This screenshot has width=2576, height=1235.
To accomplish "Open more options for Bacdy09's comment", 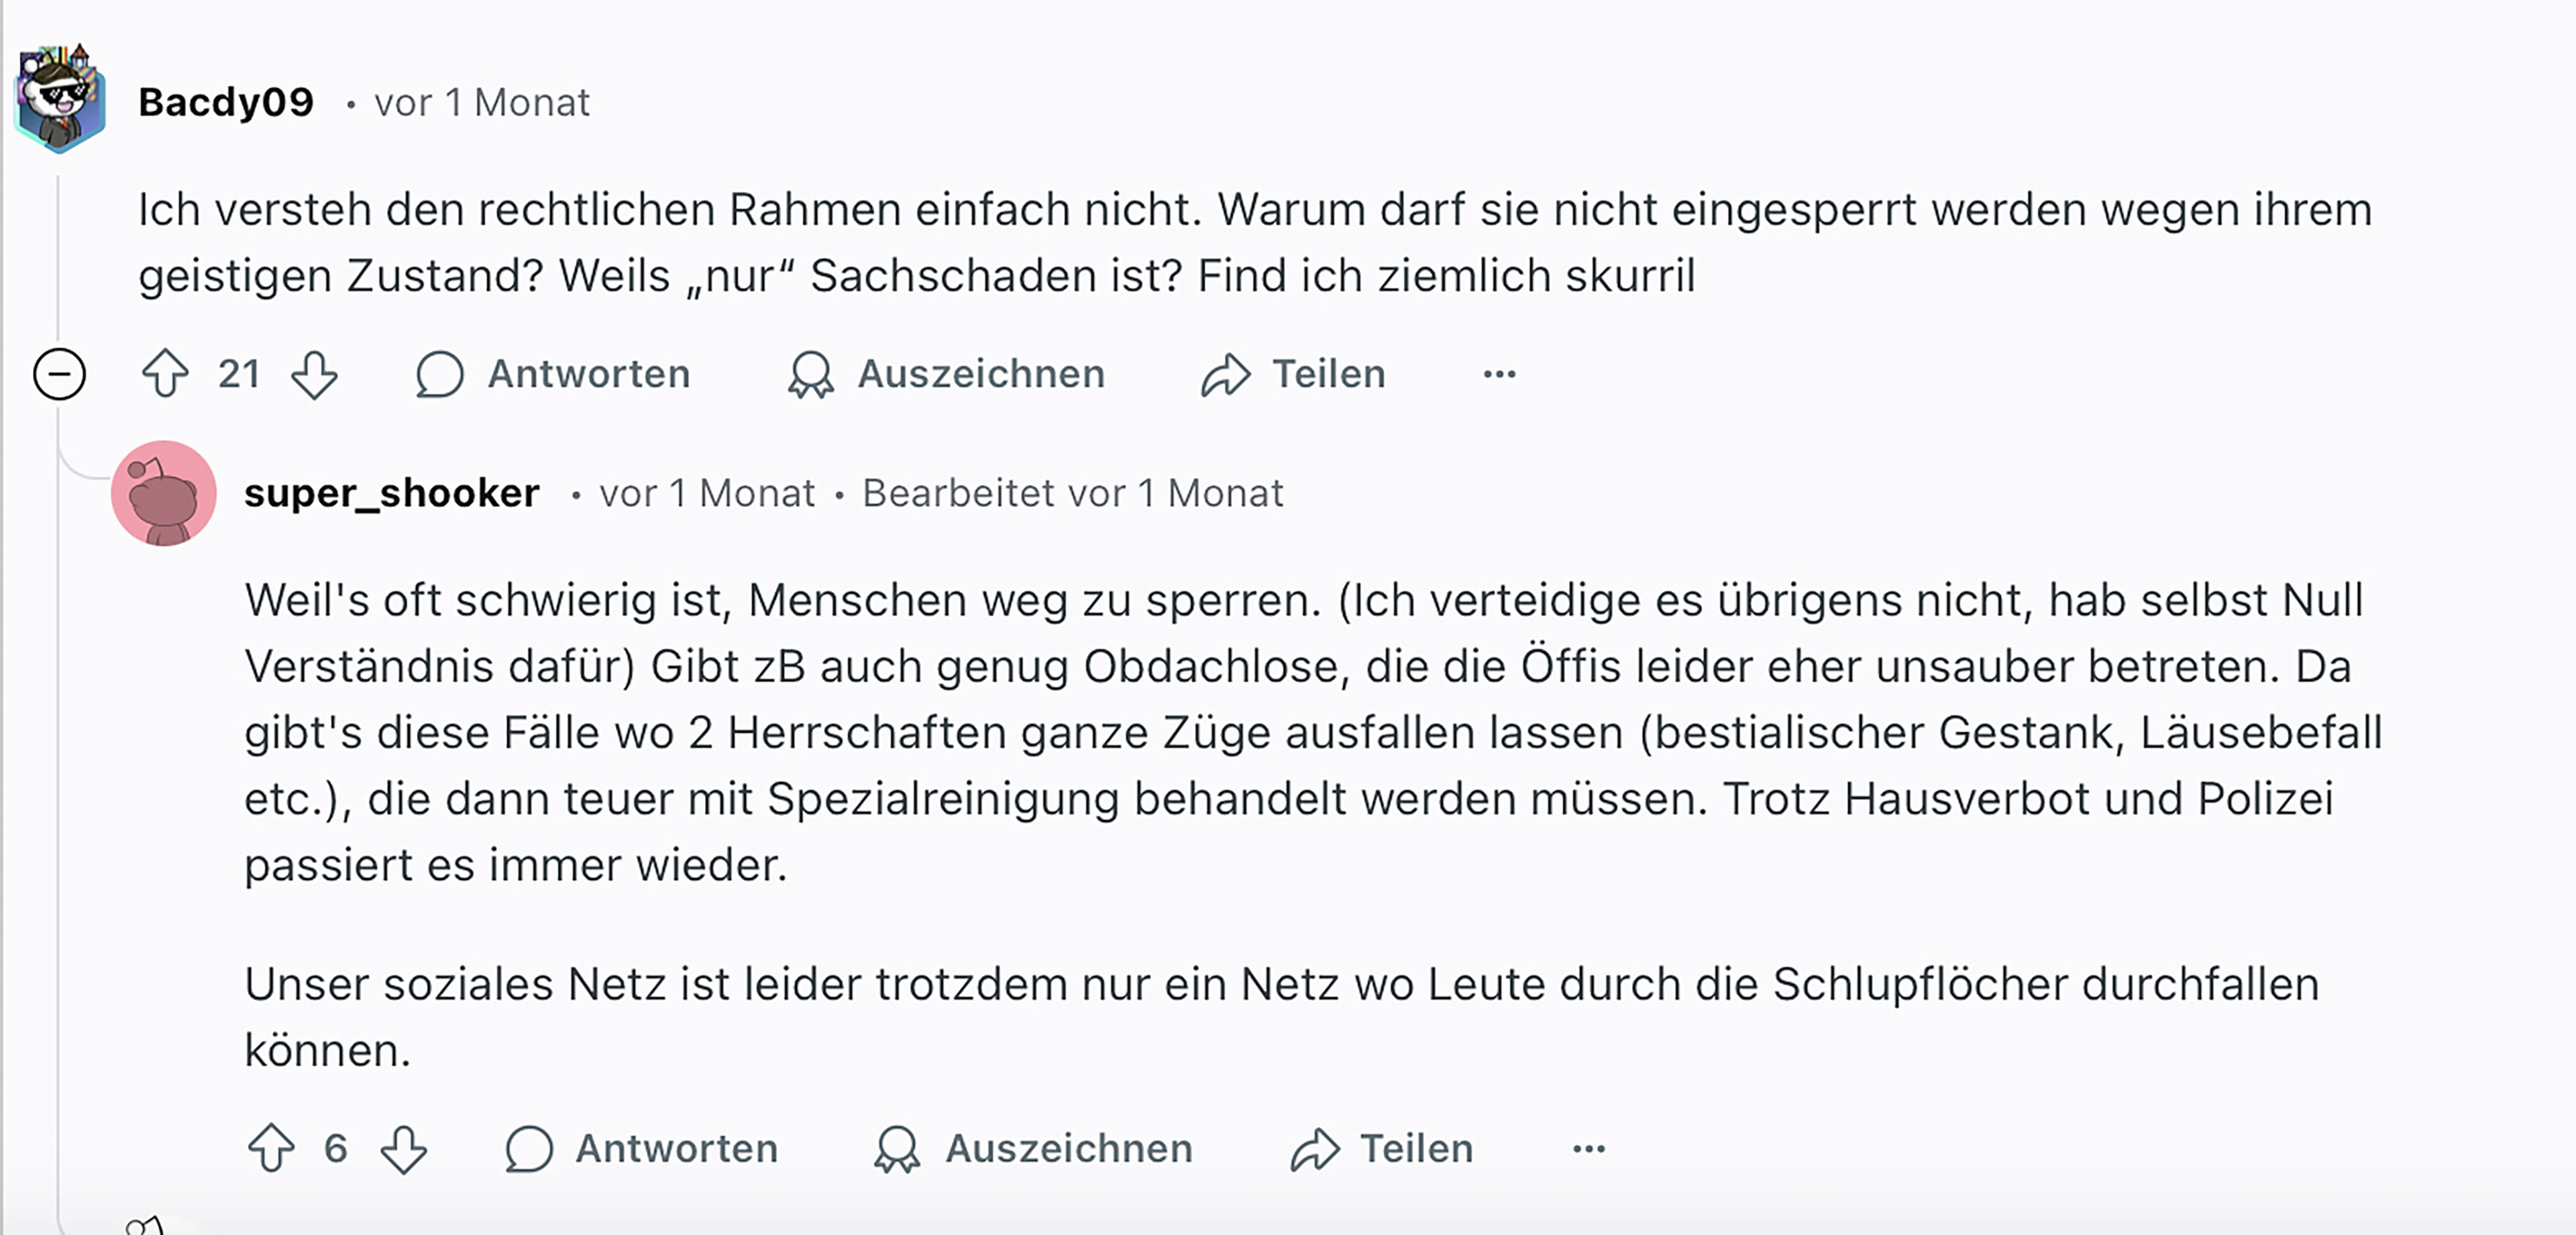I will click(x=1499, y=375).
